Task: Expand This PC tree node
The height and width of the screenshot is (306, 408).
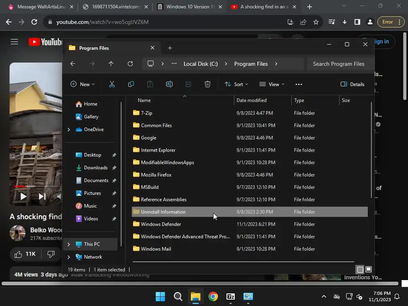Action: 69,244
